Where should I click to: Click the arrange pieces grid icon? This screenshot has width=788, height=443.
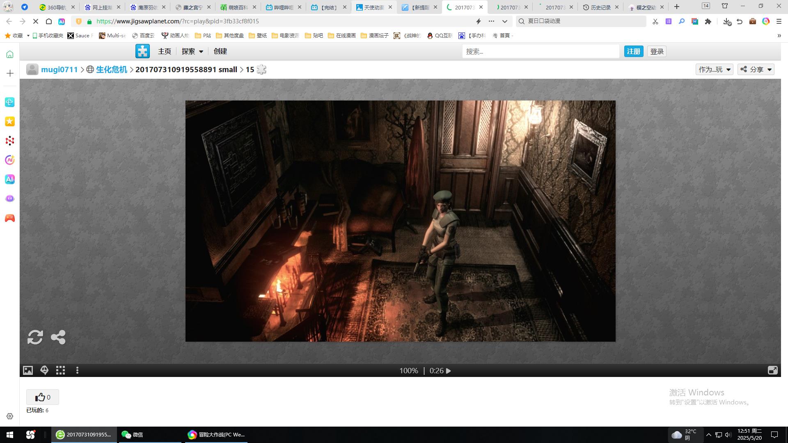coord(61,370)
